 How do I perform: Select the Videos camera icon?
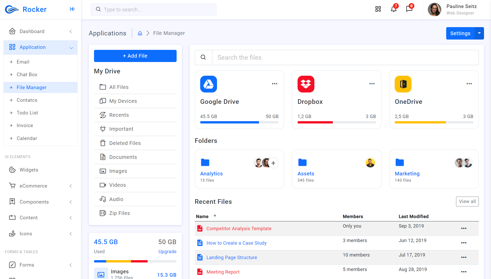(x=103, y=185)
